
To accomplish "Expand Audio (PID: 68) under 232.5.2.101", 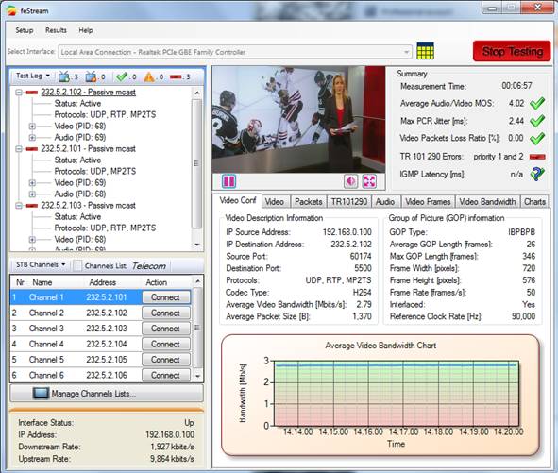I will (32, 194).
